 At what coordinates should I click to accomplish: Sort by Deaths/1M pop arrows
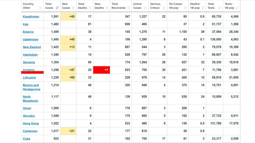click(x=203, y=8)
